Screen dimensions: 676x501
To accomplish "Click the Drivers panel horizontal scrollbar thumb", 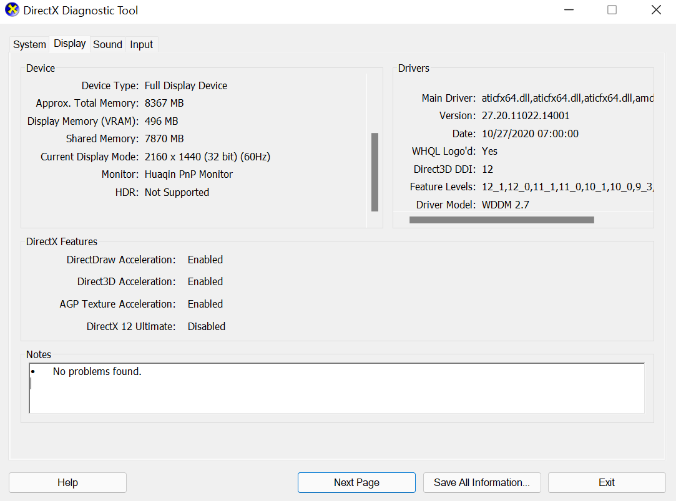I will (x=501, y=220).
